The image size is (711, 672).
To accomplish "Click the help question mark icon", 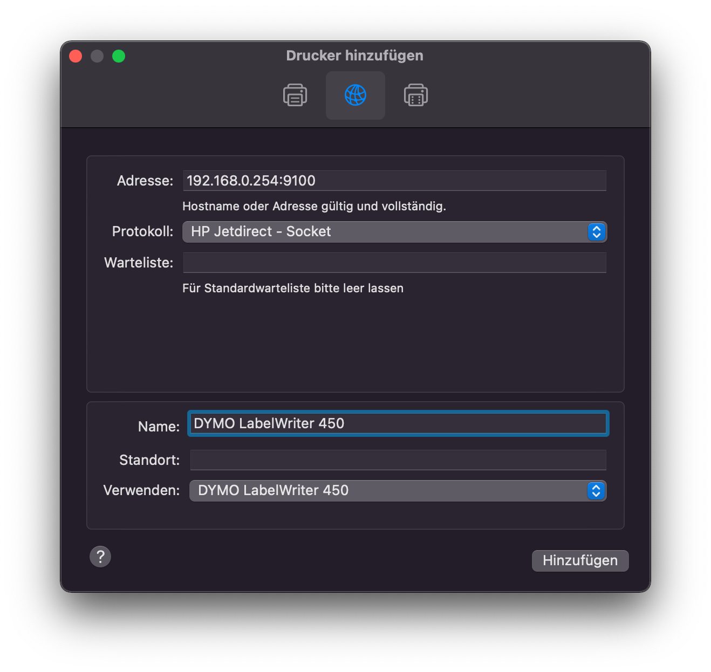I will tap(100, 556).
